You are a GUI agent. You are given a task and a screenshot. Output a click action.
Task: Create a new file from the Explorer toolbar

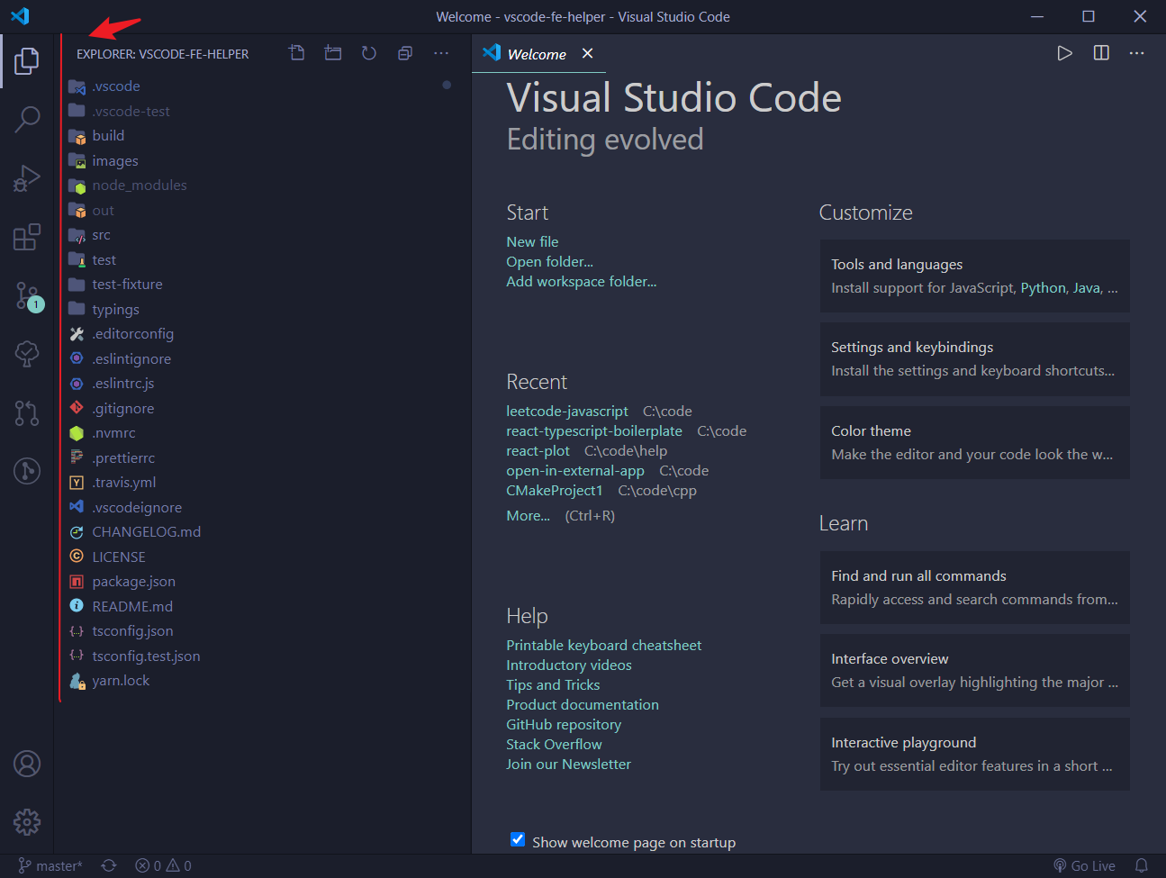(x=296, y=53)
